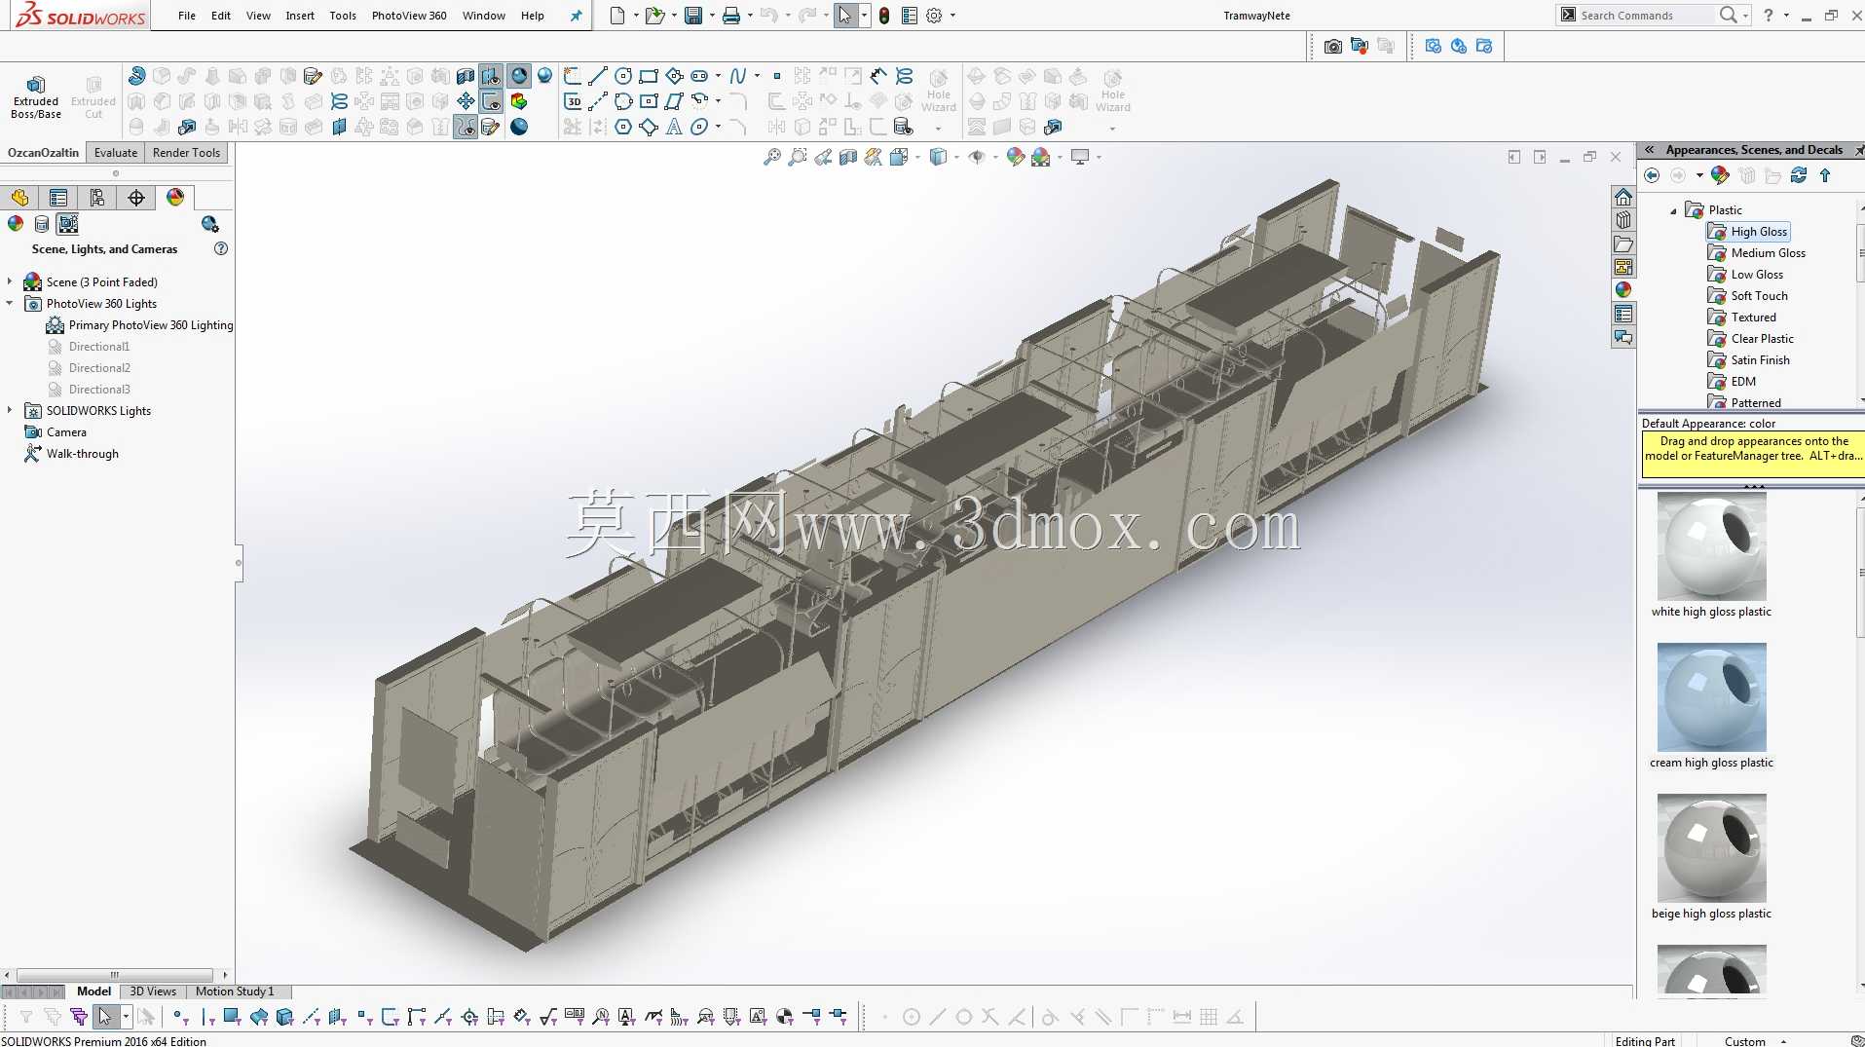Open the ConfigurationManager tab icon

[x=97, y=198]
